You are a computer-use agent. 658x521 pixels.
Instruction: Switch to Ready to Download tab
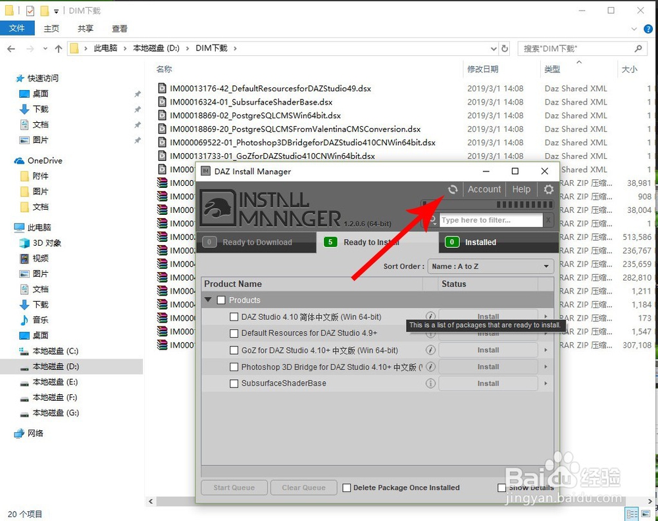tap(257, 242)
